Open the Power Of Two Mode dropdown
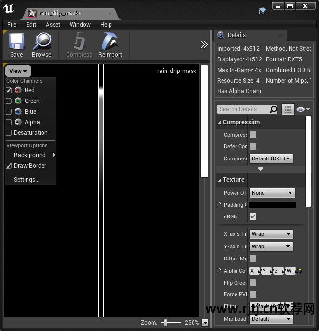 272,193
